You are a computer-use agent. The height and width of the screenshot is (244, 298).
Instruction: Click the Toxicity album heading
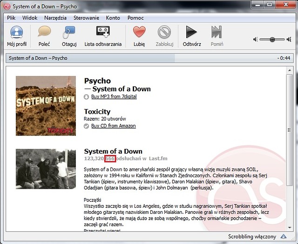point(97,111)
